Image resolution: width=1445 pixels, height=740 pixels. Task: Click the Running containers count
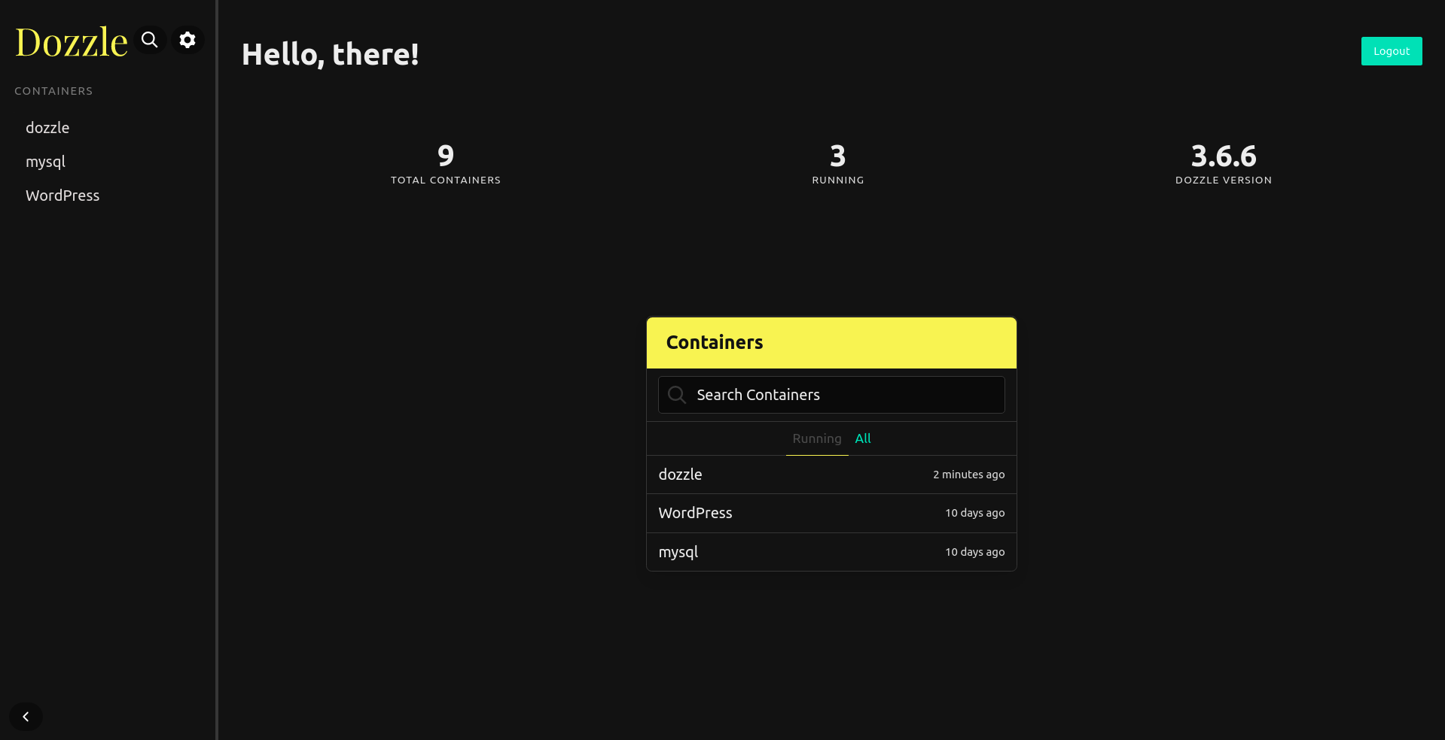pos(837,156)
